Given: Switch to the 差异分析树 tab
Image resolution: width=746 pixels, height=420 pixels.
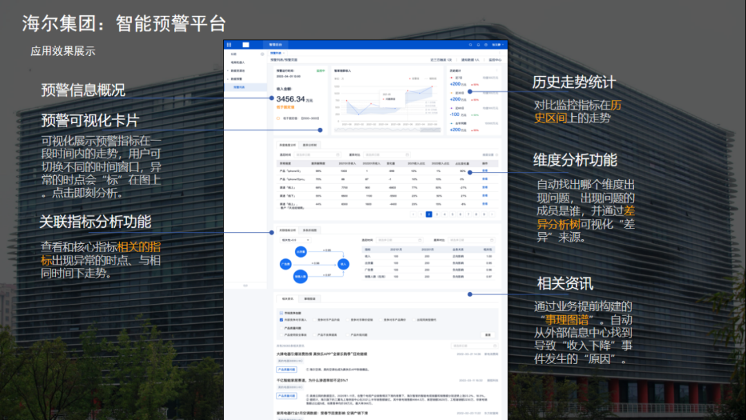Looking at the screenshot, I should click(x=309, y=145).
